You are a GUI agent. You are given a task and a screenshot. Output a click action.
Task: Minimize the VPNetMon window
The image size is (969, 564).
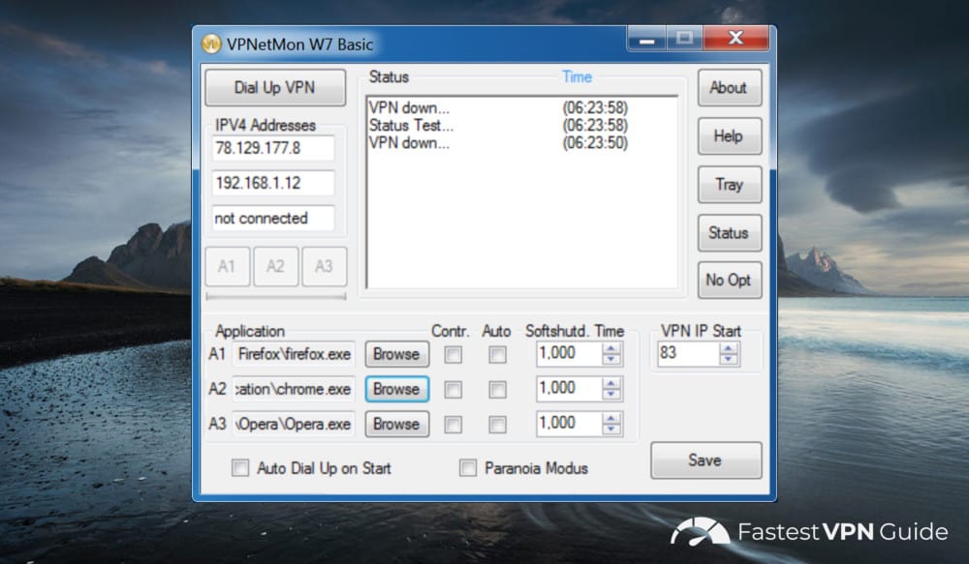pos(647,39)
